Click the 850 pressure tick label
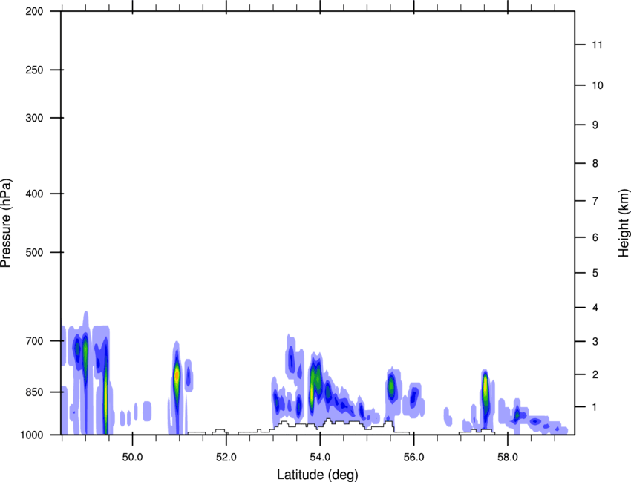The image size is (631, 482). (34, 392)
